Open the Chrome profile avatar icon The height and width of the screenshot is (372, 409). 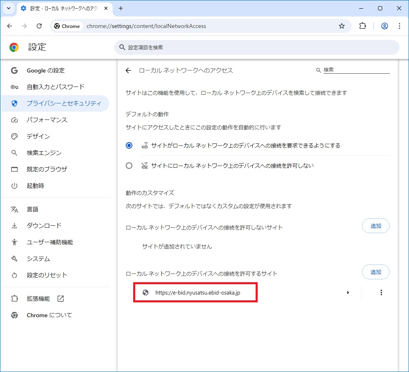click(x=384, y=26)
